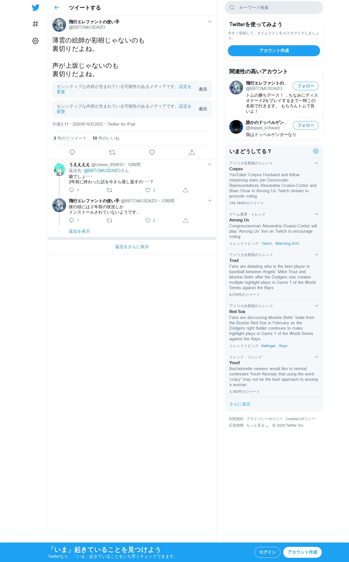
Task: Click the ログイン button in bottom banner
Action: point(268,552)
